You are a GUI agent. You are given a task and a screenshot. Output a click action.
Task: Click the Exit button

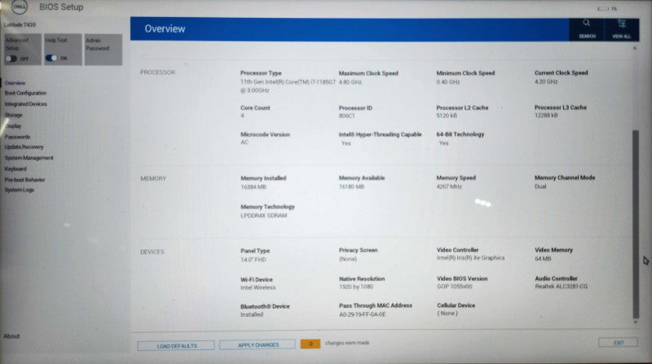619,343
